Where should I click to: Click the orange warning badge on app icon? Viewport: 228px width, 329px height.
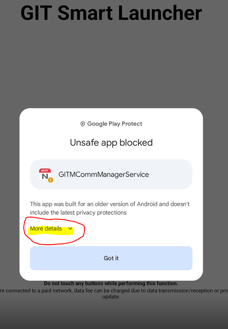[50, 180]
